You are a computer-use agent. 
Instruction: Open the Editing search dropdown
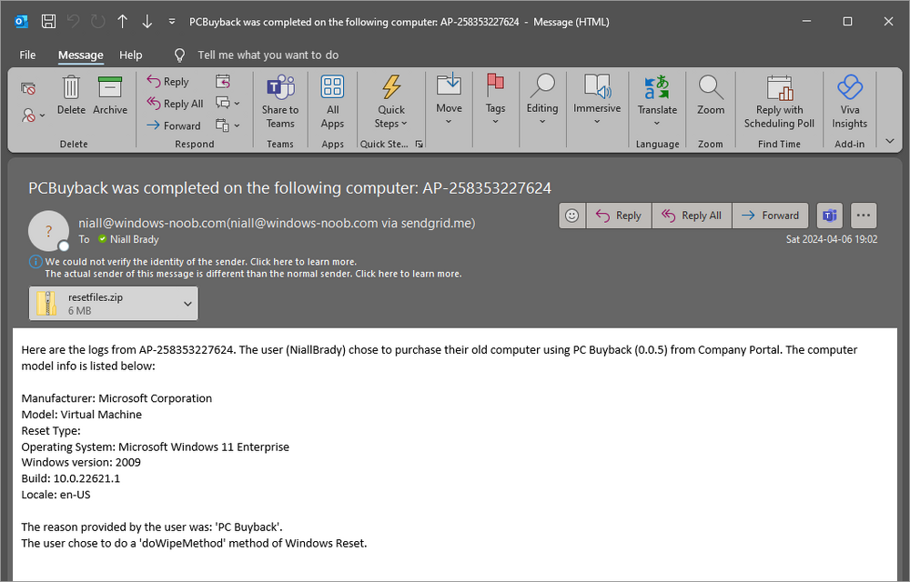pyautogui.click(x=542, y=100)
